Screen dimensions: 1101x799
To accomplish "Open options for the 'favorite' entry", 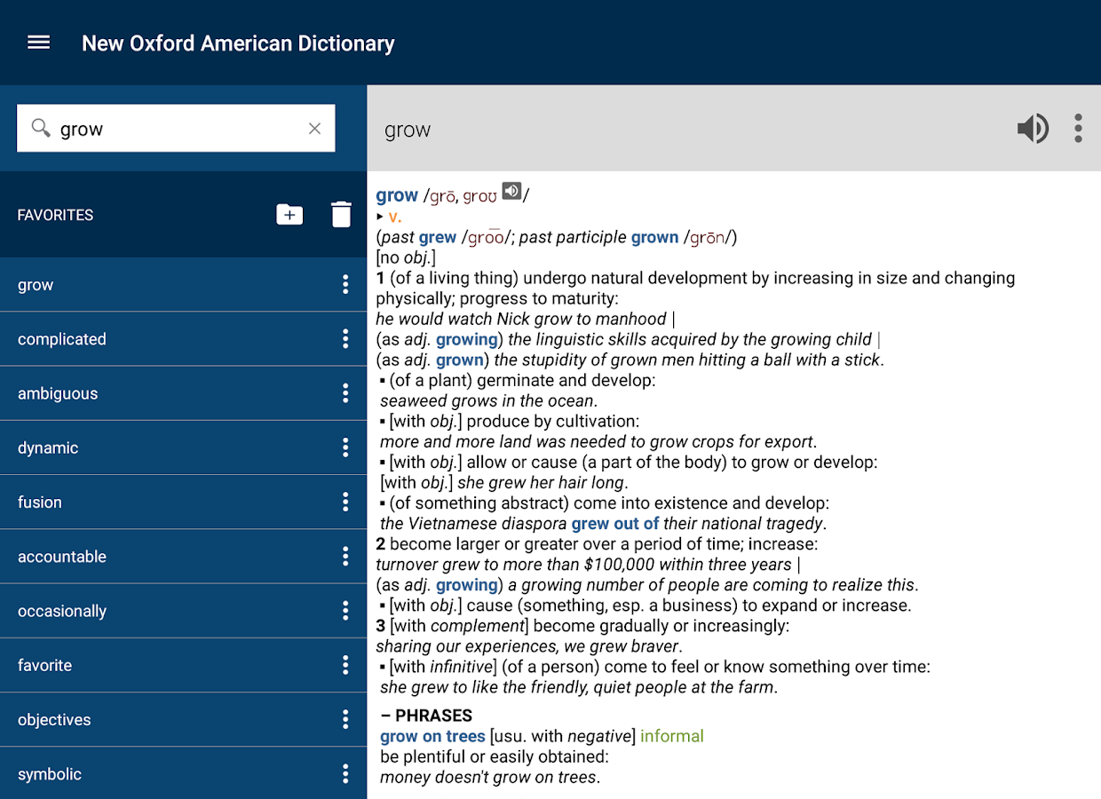I will click(x=345, y=665).
